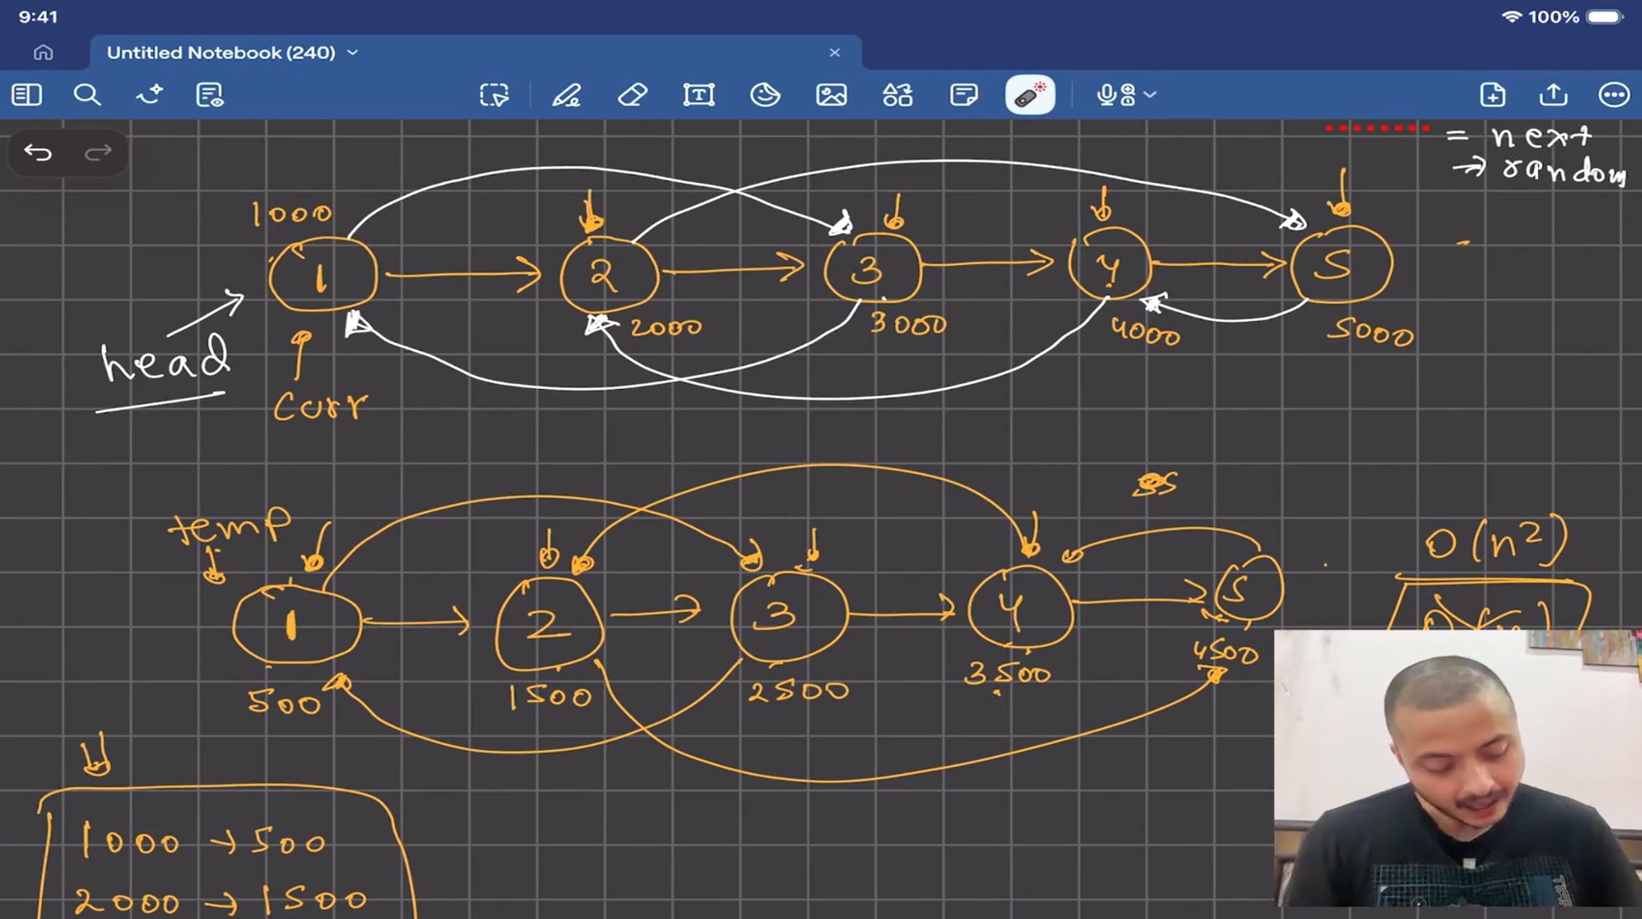Expand the microphone recording options chevron
The height and width of the screenshot is (919, 1642).
[x=1151, y=95]
